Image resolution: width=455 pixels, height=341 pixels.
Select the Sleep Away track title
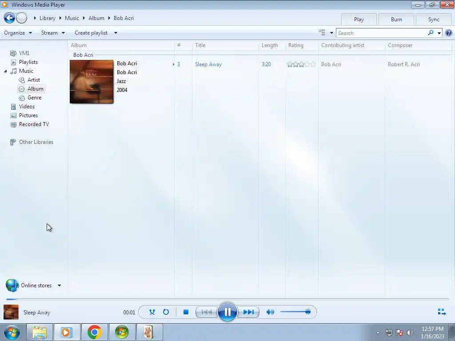pos(208,64)
